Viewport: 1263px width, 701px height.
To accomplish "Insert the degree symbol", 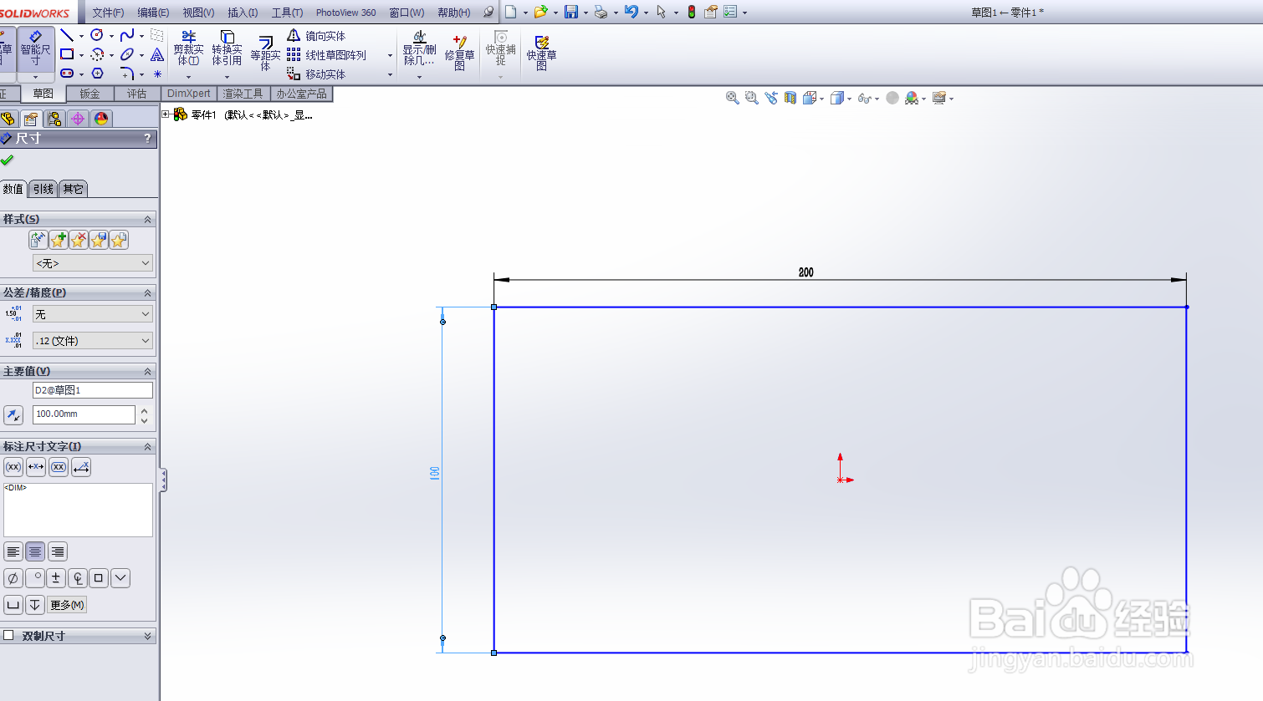I will tap(35, 578).
